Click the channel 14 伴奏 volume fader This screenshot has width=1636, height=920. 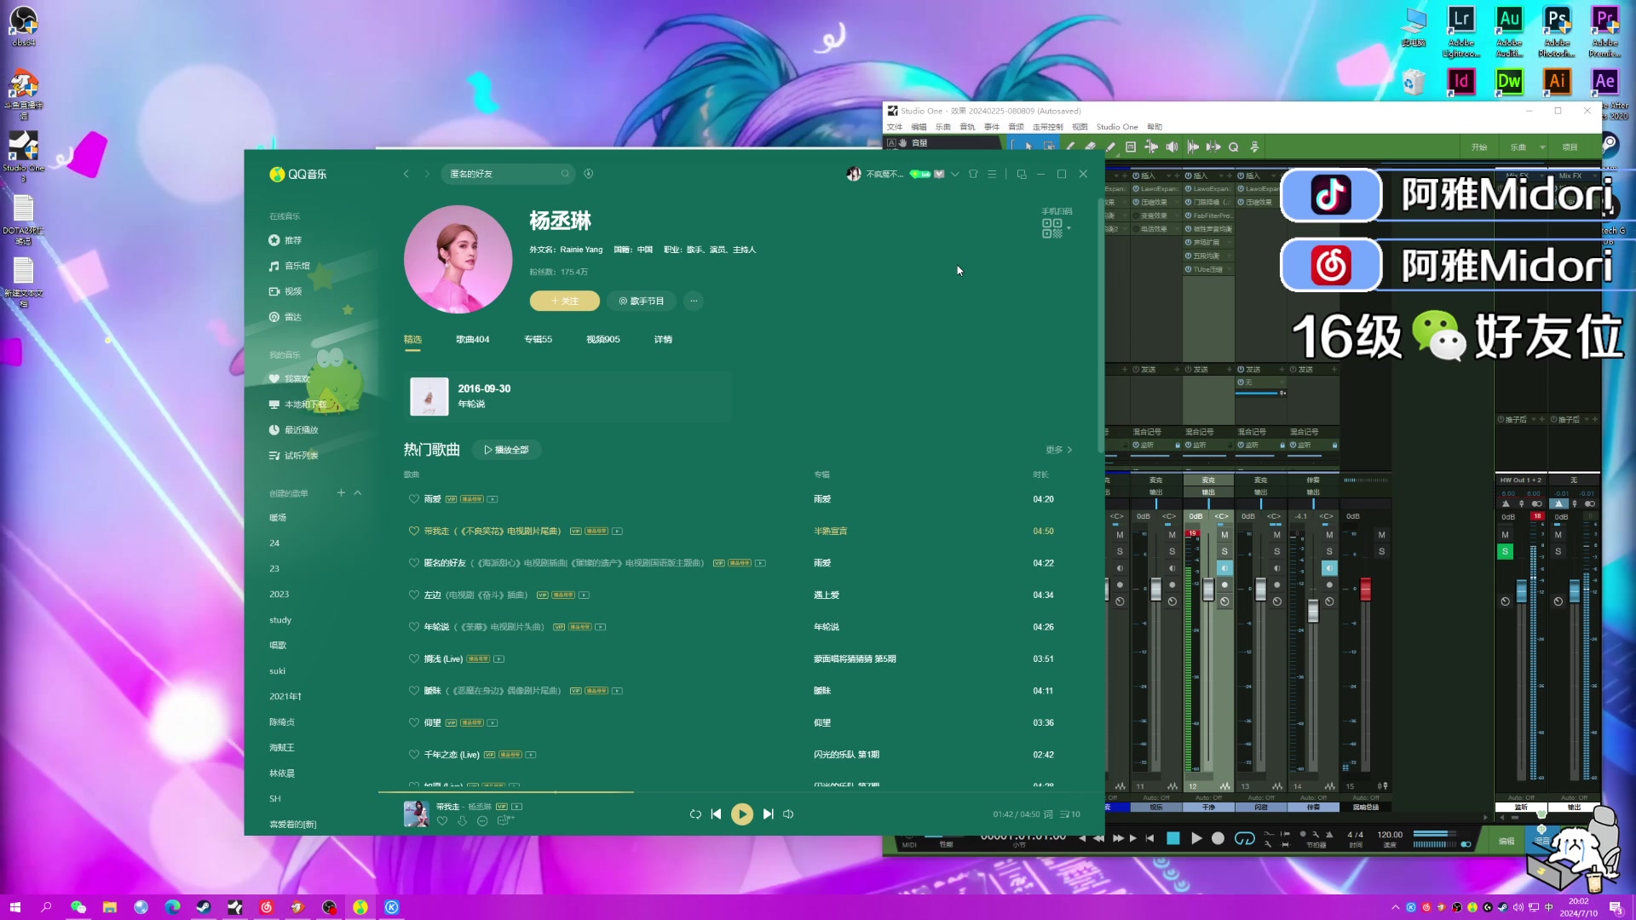(1313, 610)
